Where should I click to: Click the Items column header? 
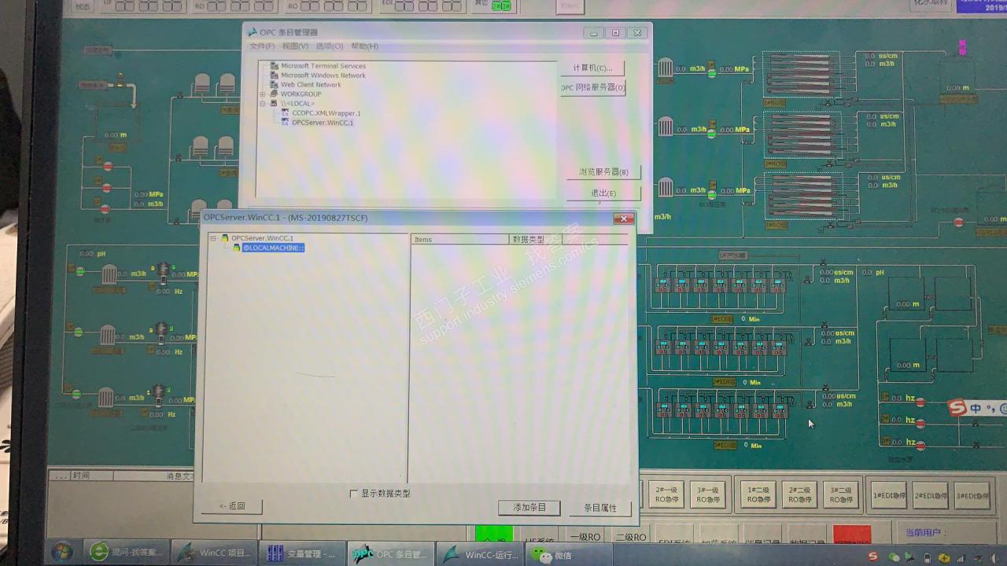click(459, 239)
